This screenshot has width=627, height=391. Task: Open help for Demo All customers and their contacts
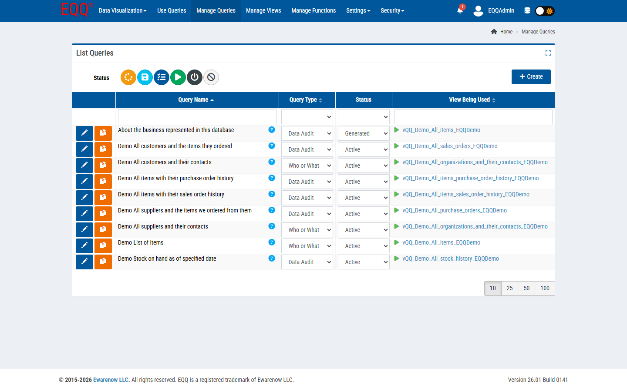pyautogui.click(x=272, y=162)
